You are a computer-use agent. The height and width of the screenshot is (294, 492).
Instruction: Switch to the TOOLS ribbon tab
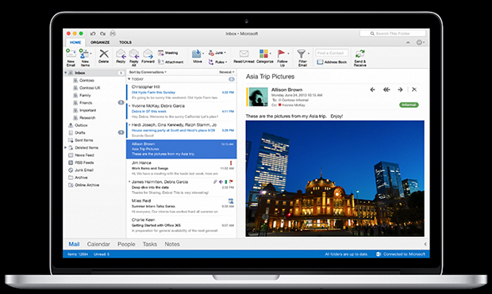tap(125, 42)
